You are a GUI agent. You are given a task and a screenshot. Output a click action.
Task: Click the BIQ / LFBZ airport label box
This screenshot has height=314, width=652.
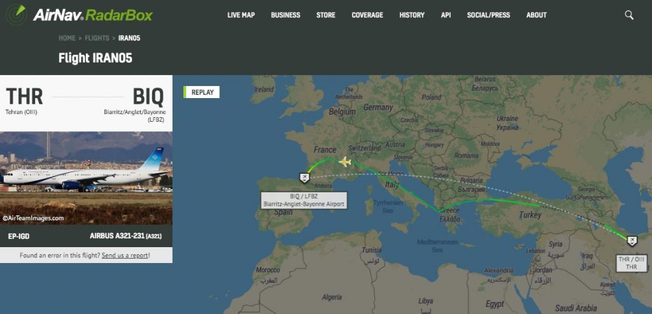click(x=304, y=200)
